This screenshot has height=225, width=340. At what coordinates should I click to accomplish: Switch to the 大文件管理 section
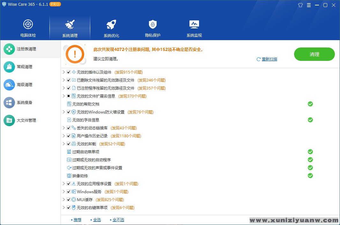26,120
